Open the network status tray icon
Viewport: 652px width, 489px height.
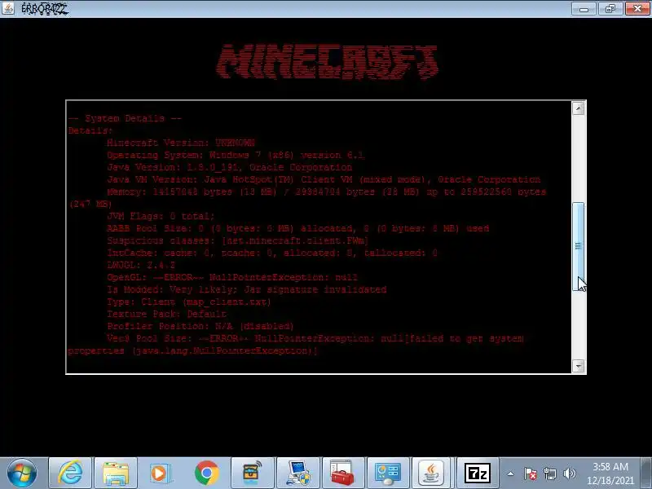549,474
